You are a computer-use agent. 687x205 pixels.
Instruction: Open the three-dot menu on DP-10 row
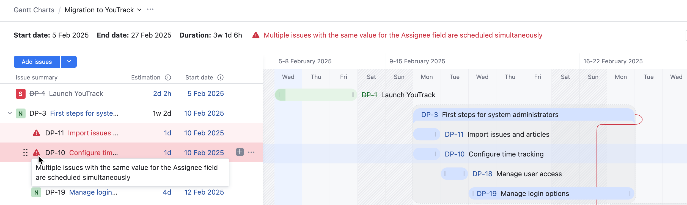[x=251, y=152]
